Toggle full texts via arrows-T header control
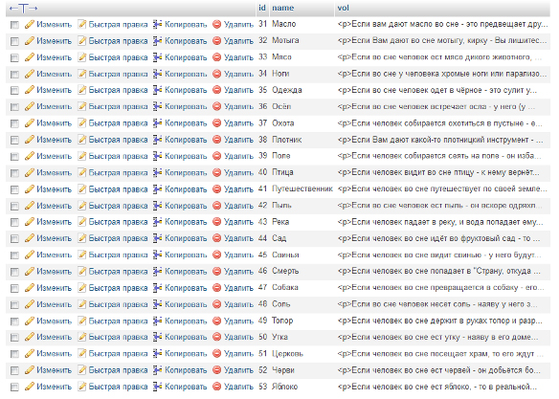 [23, 9]
